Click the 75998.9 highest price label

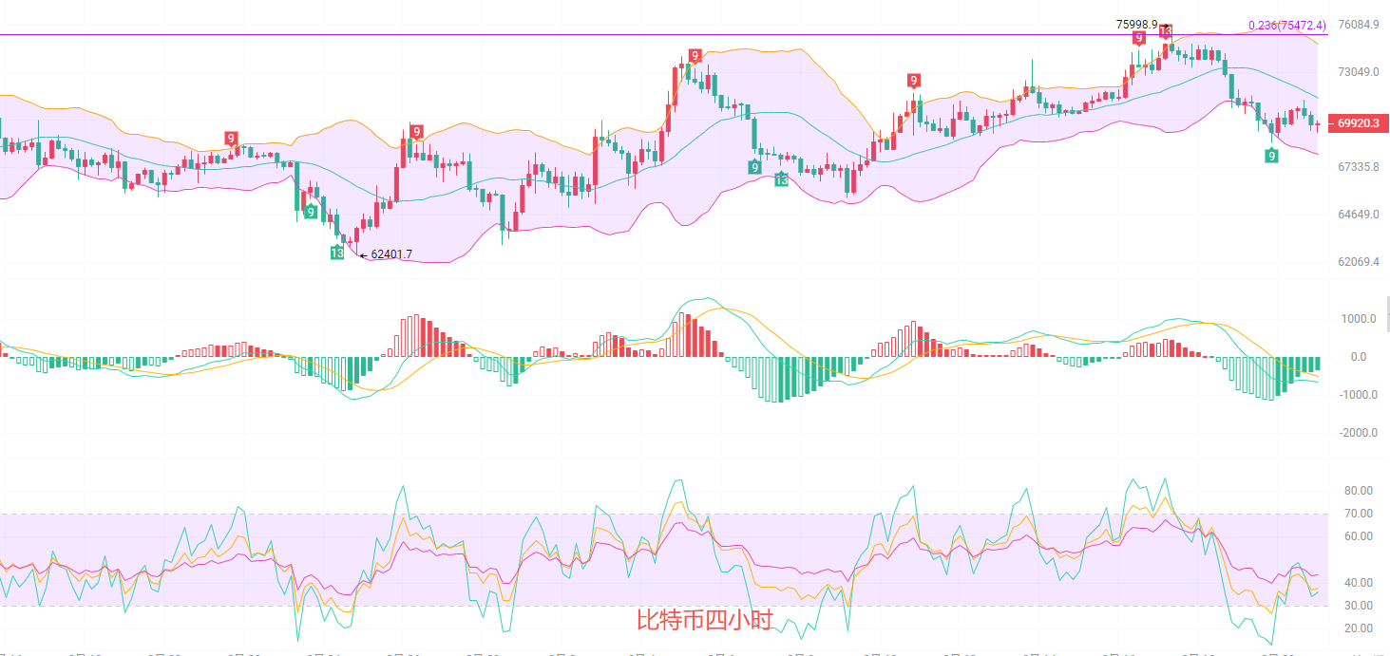(1136, 24)
